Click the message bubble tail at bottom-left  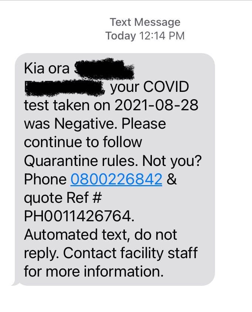tap(14, 283)
